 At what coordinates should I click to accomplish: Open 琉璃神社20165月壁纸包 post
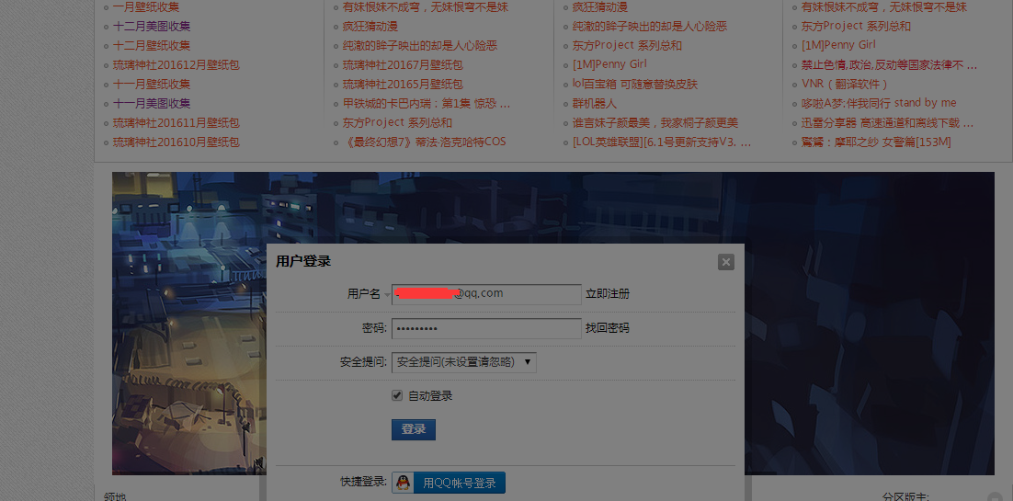pyautogui.click(x=404, y=84)
